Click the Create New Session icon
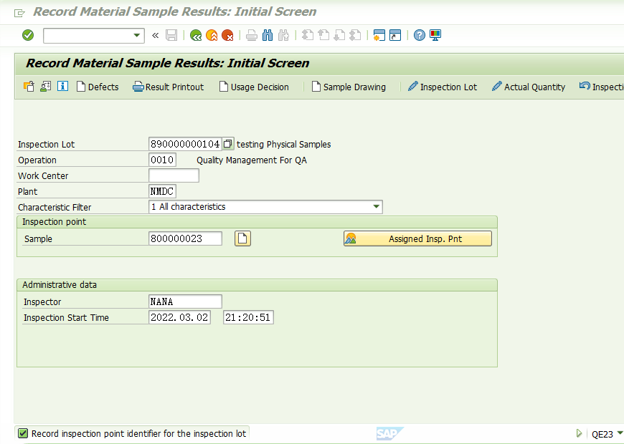Image resolution: width=624 pixels, height=444 pixels. pyautogui.click(x=379, y=35)
